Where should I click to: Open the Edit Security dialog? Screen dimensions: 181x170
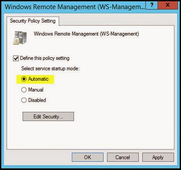(x=48, y=117)
